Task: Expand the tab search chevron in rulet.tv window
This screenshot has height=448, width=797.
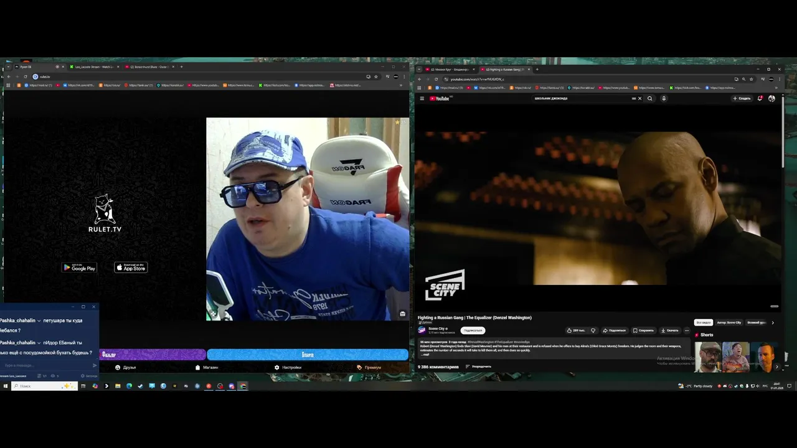Action: 7,67
